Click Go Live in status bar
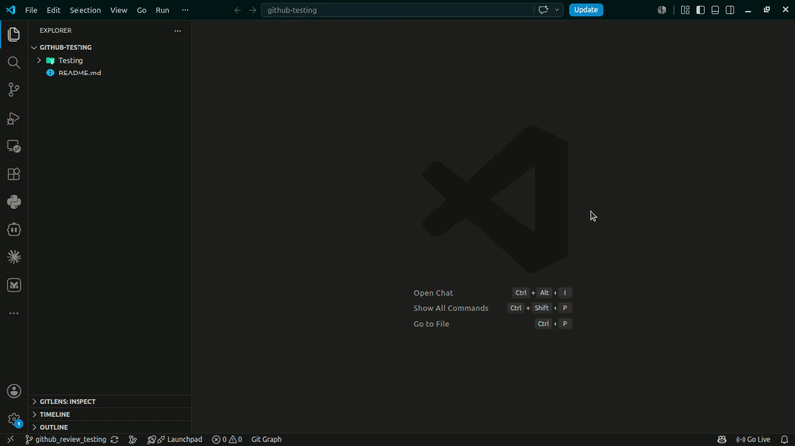Viewport: 795px width, 446px height. click(753, 439)
